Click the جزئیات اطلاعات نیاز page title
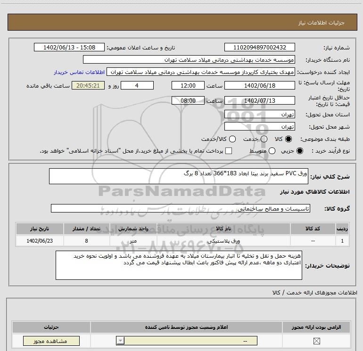Image resolution: width=363 pixels, height=351 pixels. [322, 23]
